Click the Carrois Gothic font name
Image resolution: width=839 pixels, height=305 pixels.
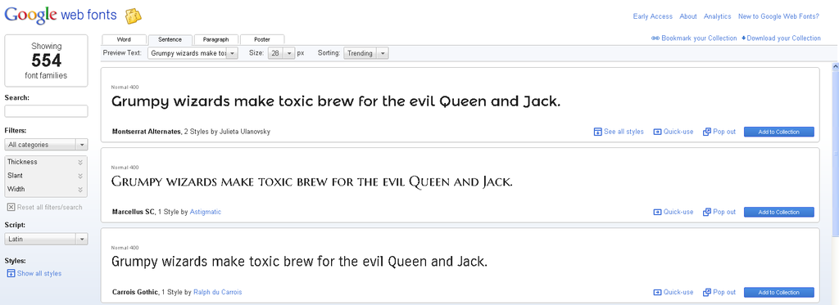[x=135, y=292]
